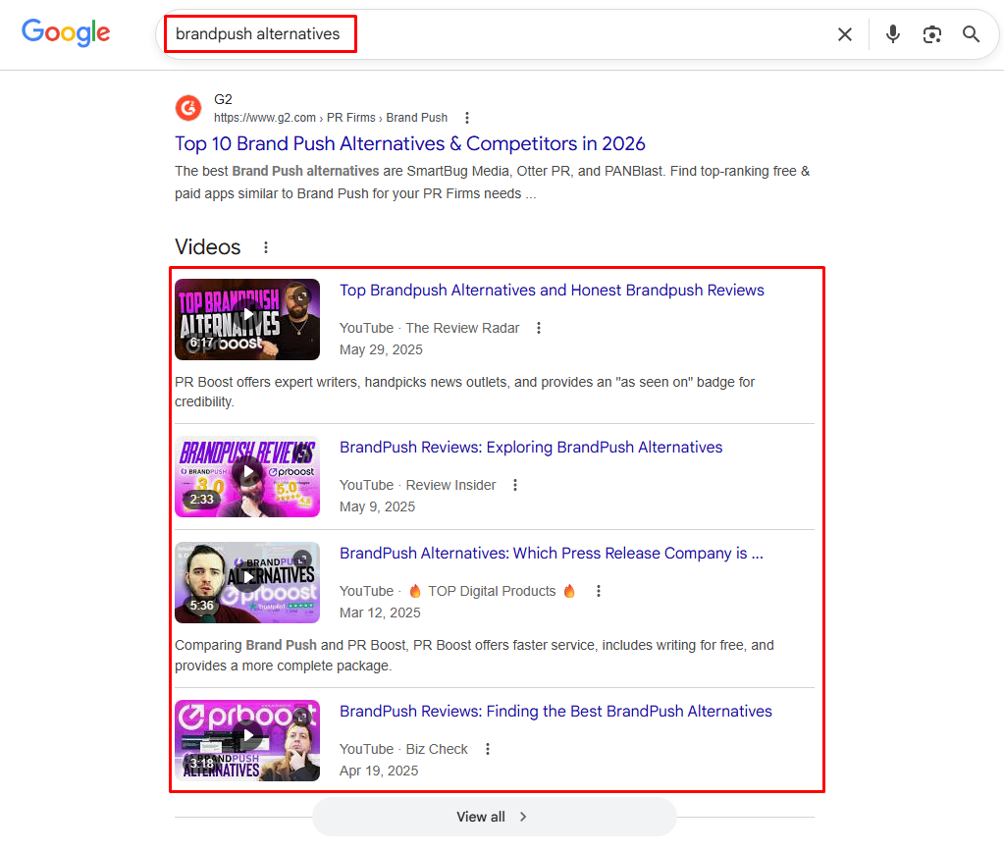The height and width of the screenshot is (852, 1004).
Task: Click 'TOP Digital Products' channel text
Action: pos(492,591)
